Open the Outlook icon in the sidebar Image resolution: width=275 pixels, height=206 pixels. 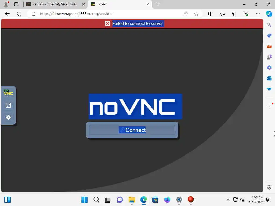(269, 78)
